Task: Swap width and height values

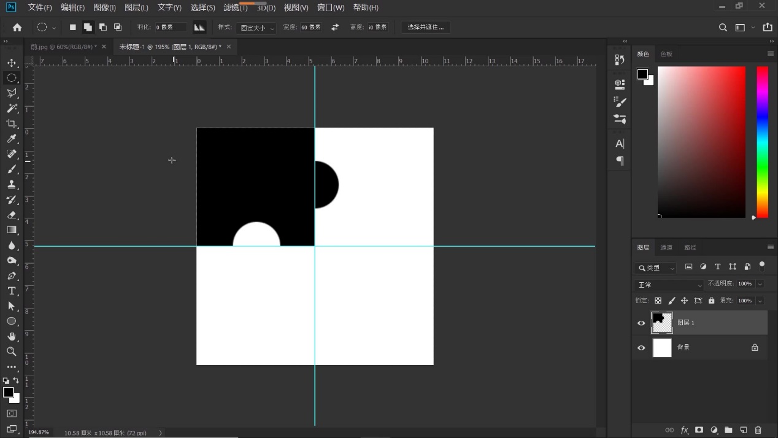Action: pyautogui.click(x=335, y=27)
